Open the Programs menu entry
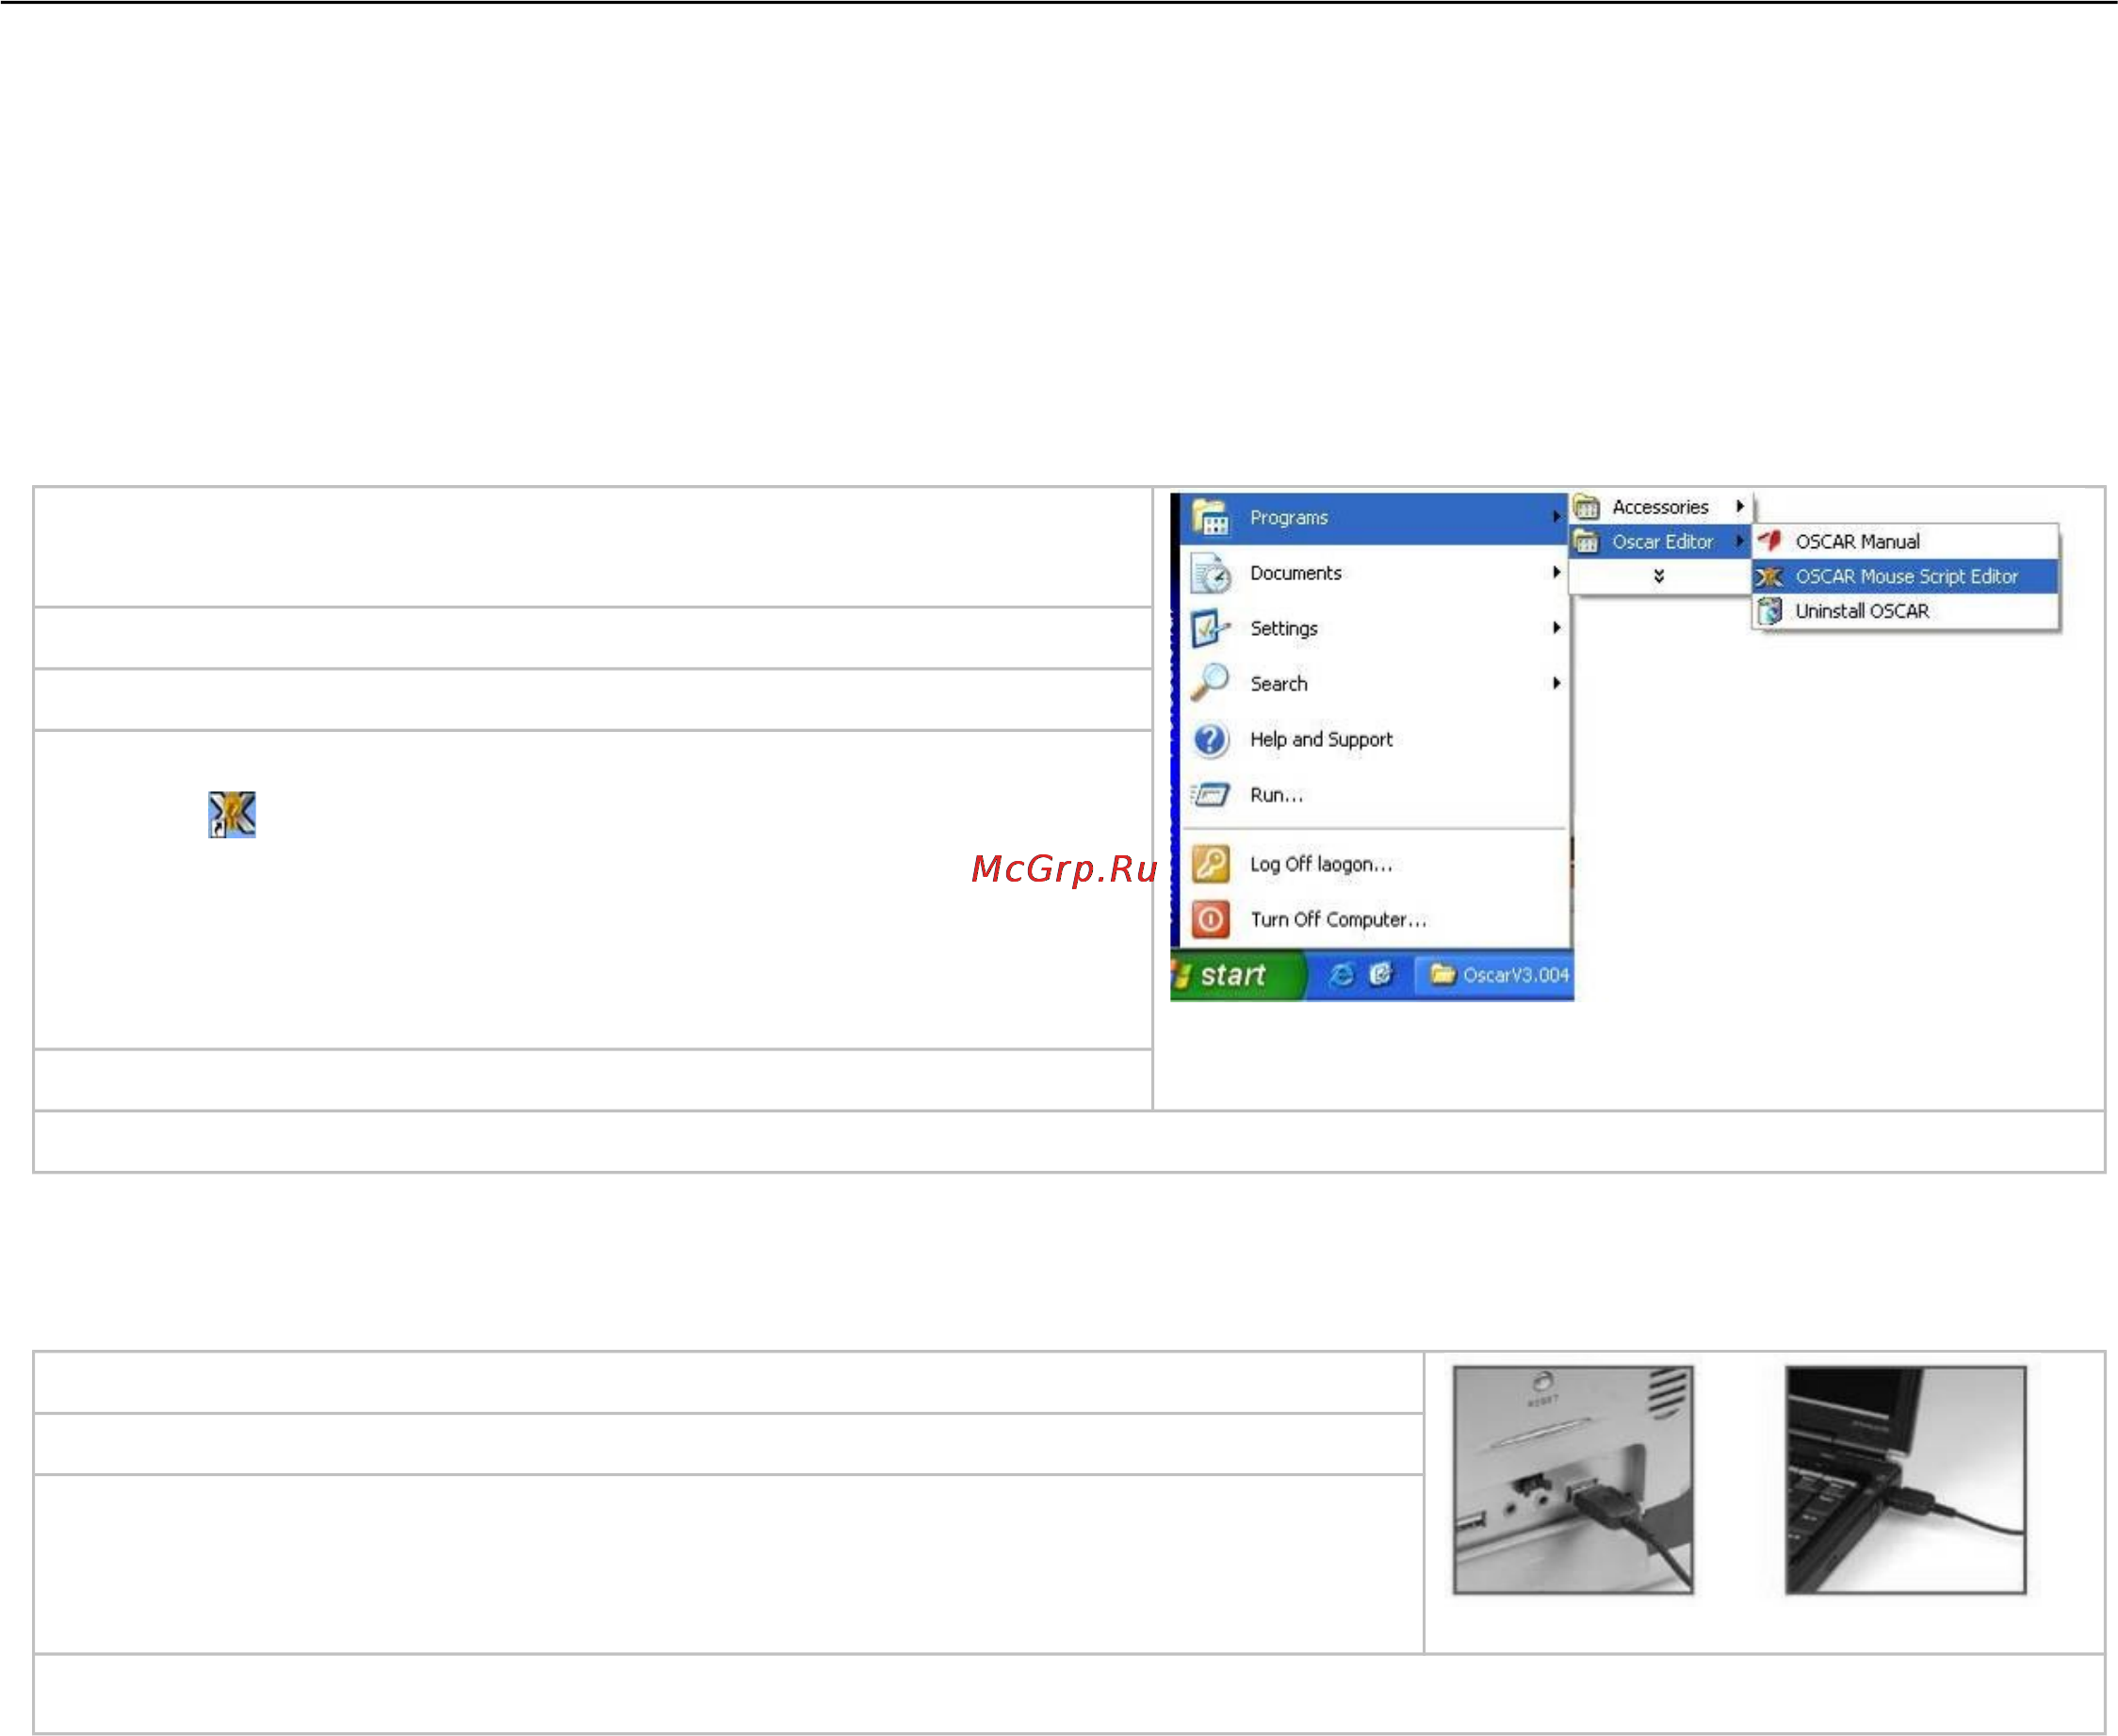The height and width of the screenshot is (1736, 2118). click(1374, 518)
